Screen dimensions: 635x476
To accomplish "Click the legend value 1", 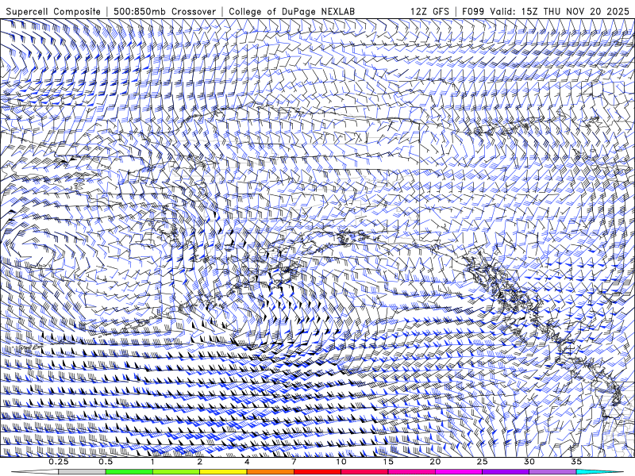I will tap(152, 462).
